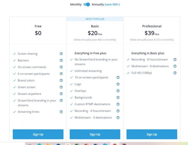
Task: Click help icon beside Streaming limits
Action: (61, 112)
